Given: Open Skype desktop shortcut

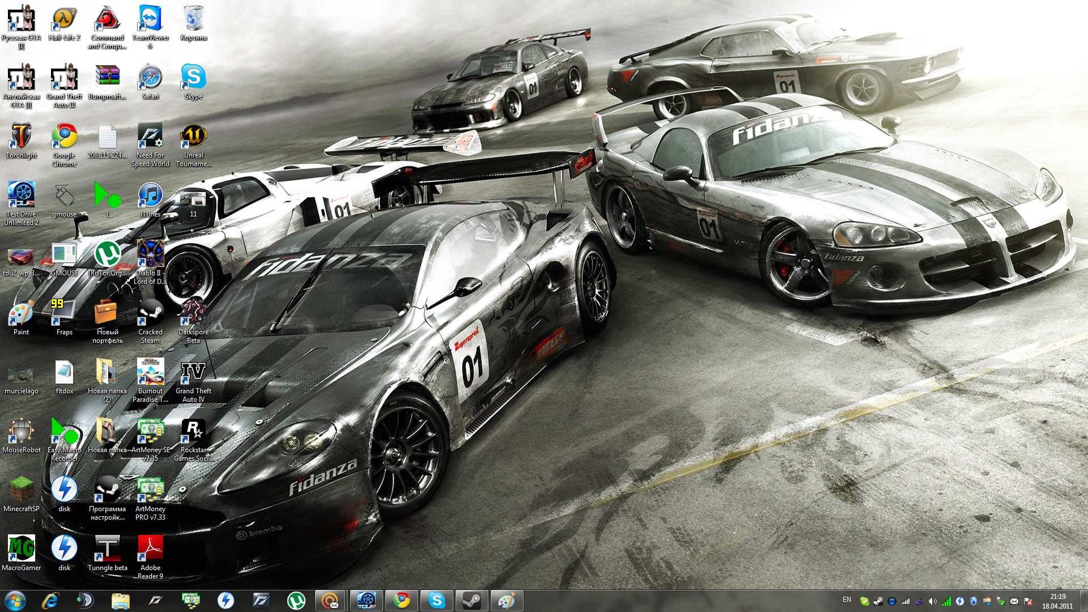Looking at the screenshot, I should coord(193,83).
